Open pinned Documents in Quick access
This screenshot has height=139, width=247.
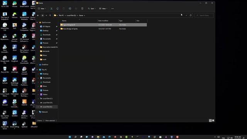tap(47, 39)
